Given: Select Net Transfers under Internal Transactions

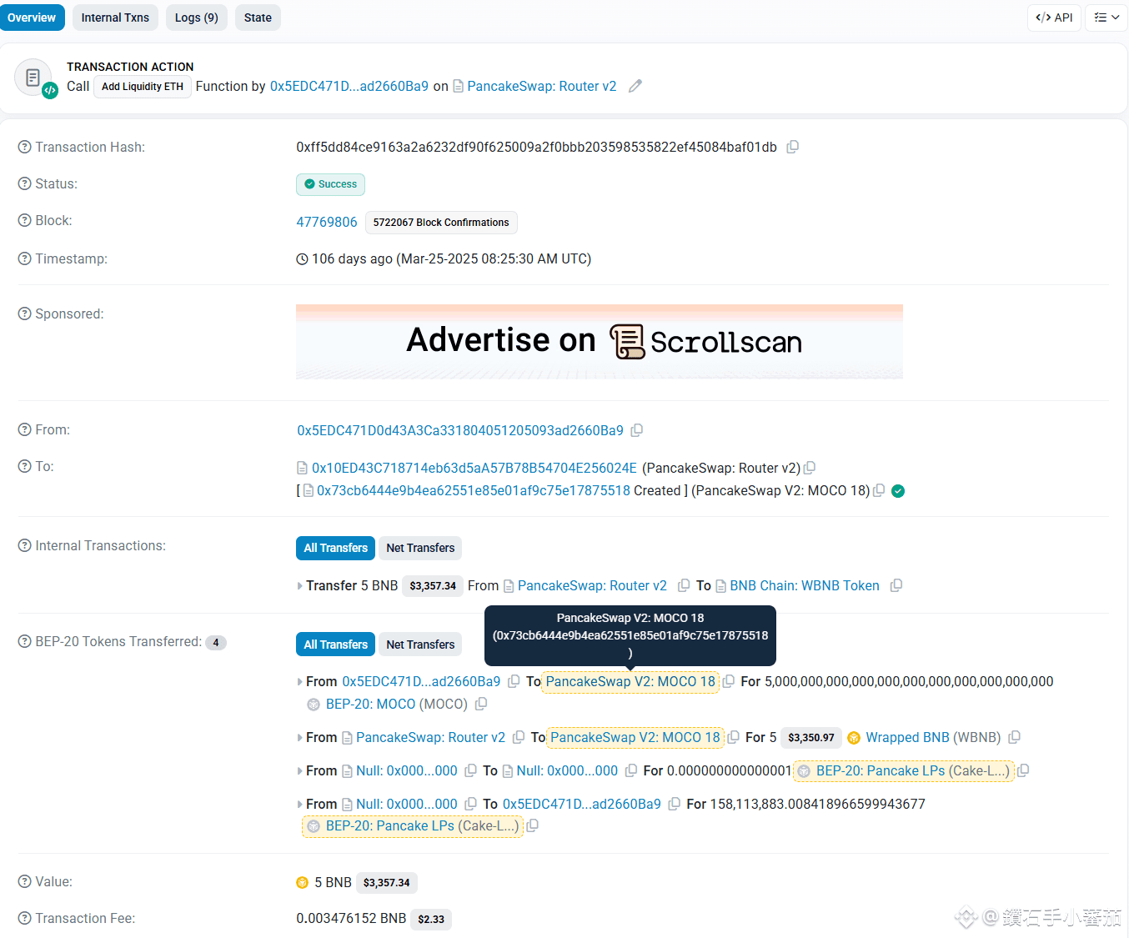Looking at the screenshot, I should pyautogui.click(x=420, y=548).
